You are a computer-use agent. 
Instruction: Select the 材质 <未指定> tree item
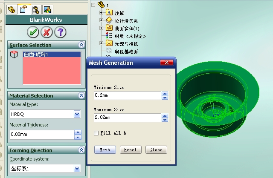click(x=130, y=36)
